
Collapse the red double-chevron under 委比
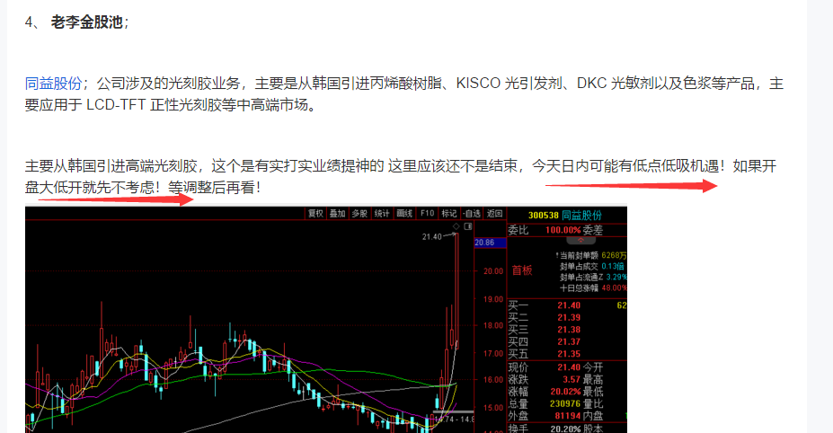(x=580, y=240)
